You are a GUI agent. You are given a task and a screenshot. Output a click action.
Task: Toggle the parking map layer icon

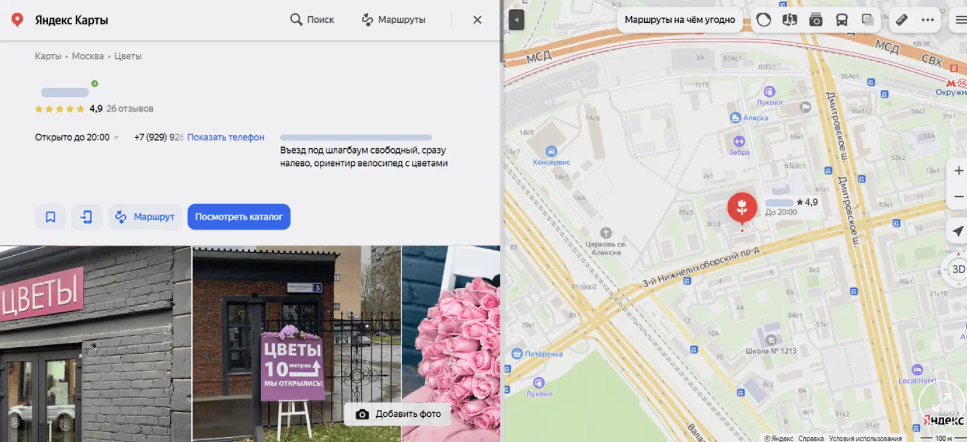click(790, 20)
